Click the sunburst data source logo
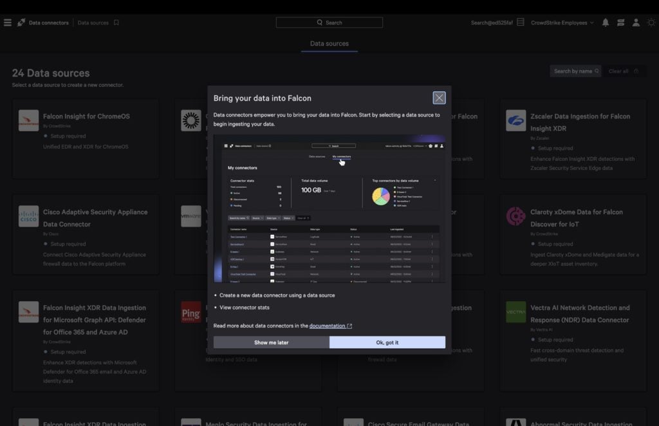This screenshot has width=659, height=426. [x=190, y=120]
